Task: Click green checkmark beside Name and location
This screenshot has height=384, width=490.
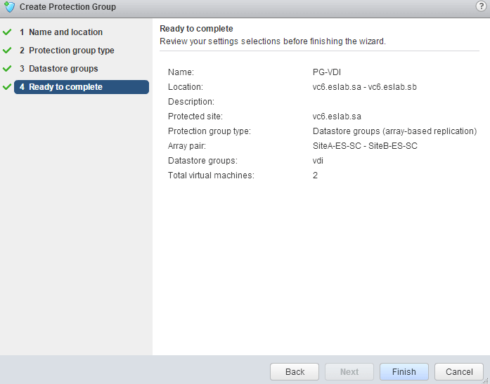Action: coord(7,32)
